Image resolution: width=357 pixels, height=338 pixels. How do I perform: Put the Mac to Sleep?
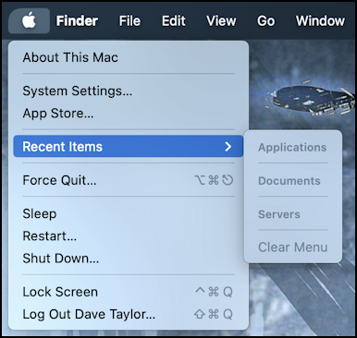pyautogui.click(x=129, y=213)
